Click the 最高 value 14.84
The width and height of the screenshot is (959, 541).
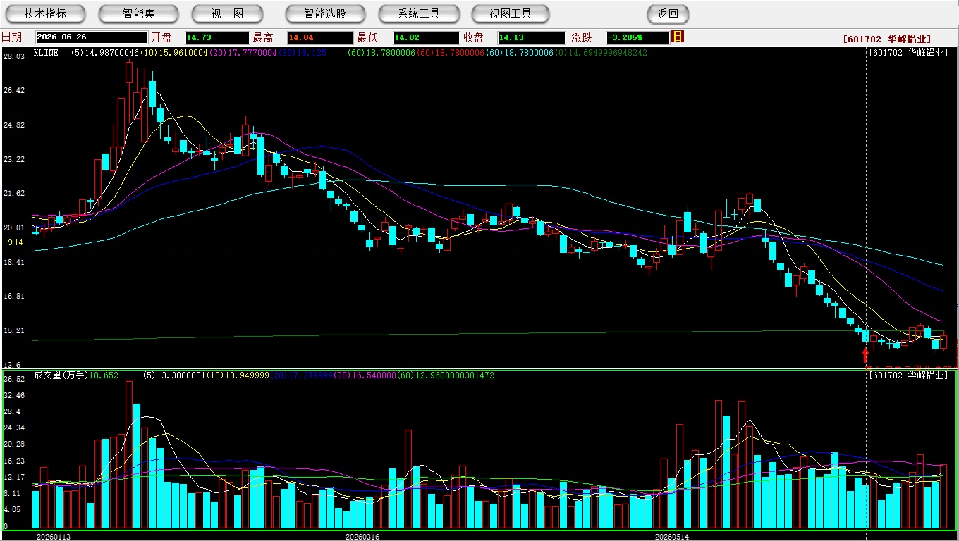pyautogui.click(x=319, y=37)
